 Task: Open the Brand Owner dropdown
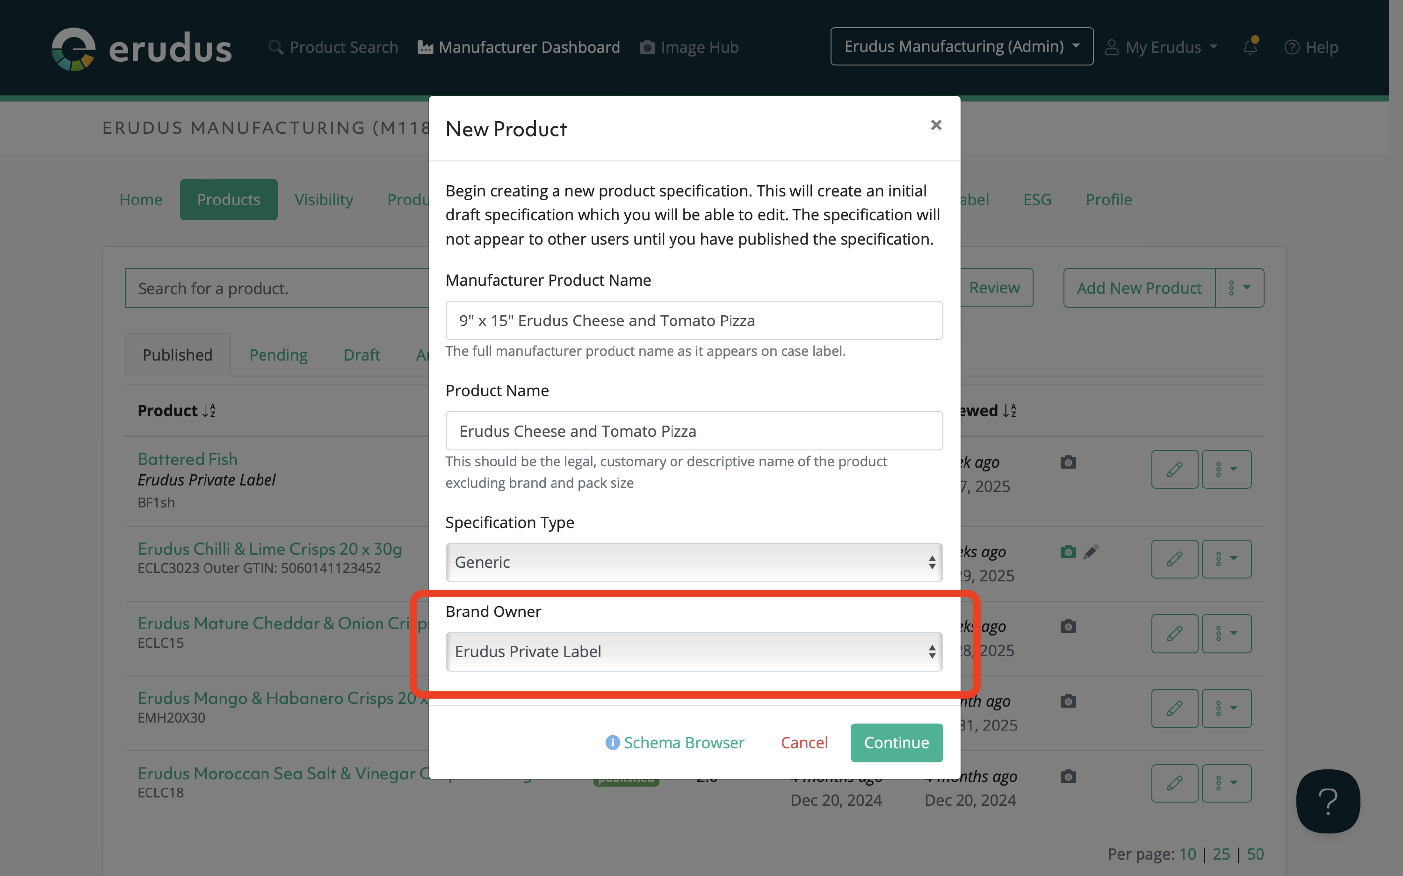(x=694, y=652)
